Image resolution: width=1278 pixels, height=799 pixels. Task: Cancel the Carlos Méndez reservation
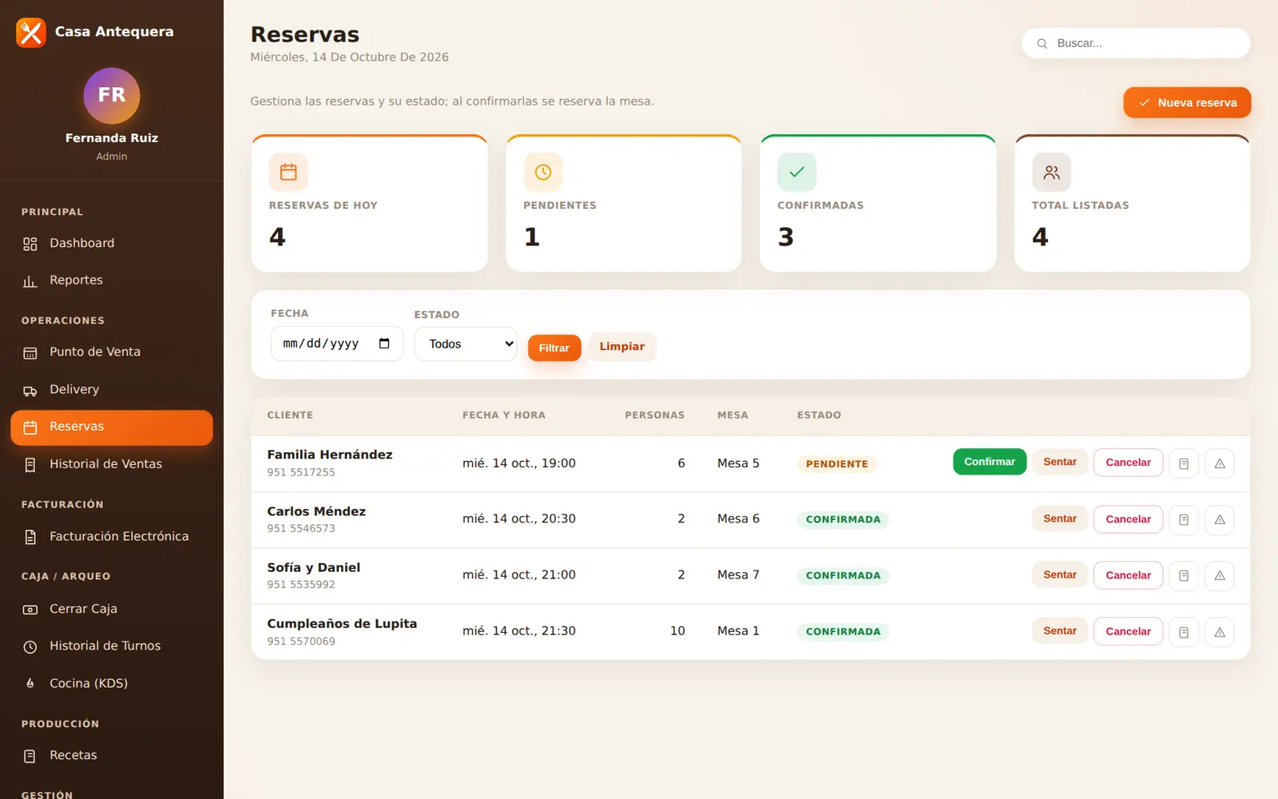coord(1128,519)
